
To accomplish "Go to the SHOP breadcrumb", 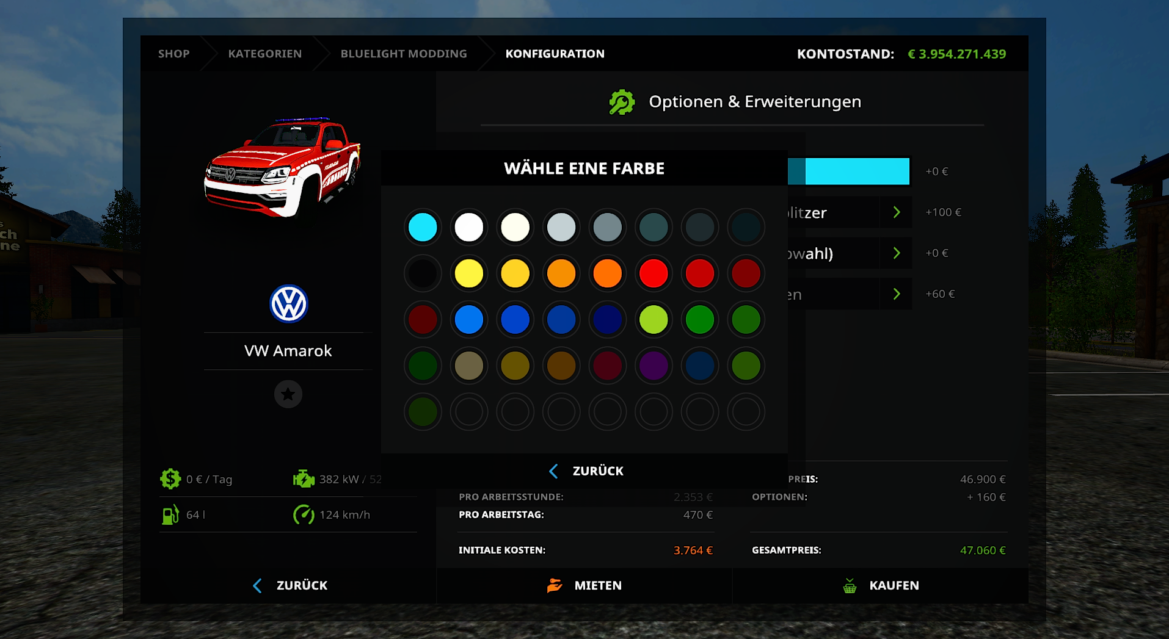I will click(174, 54).
